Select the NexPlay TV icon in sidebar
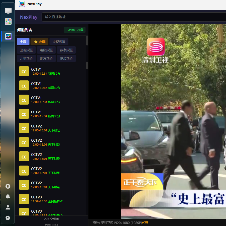 click(x=8, y=36)
